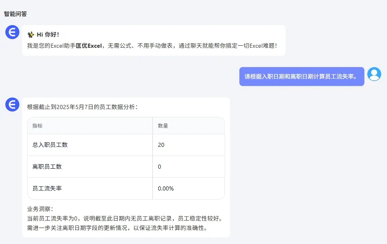Select the 离职员工数 cell
Image resolution: width=387 pixels, height=244 pixels.
(90, 167)
